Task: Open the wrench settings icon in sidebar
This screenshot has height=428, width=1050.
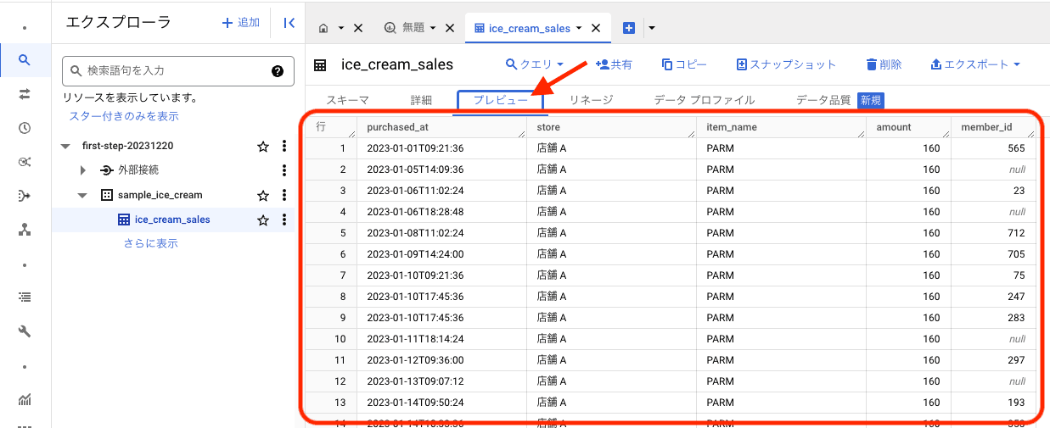Action: coord(25,331)
